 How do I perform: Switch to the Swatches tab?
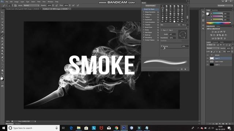[215, 10]
